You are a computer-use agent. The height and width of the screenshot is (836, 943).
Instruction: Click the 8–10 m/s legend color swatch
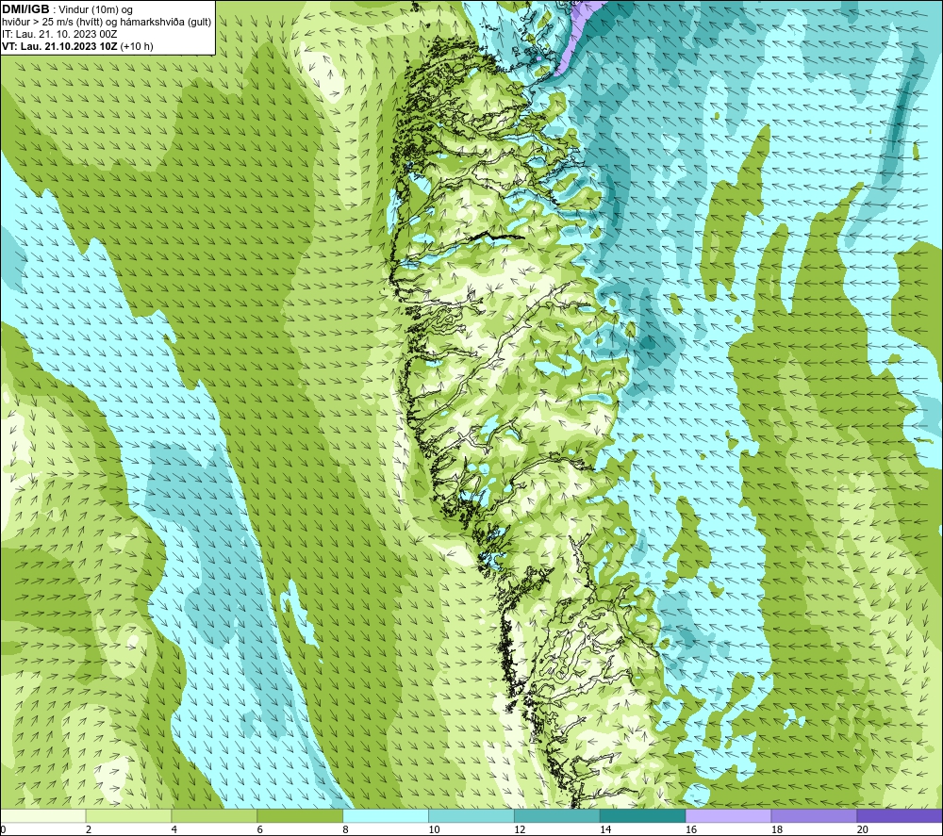coord(386,816)
